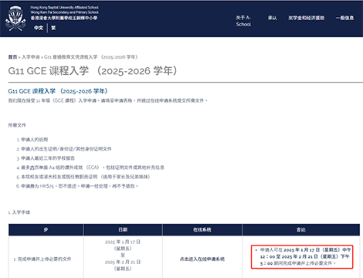Click the school name header text
363x278 pixels.
(x=64, y=12)
